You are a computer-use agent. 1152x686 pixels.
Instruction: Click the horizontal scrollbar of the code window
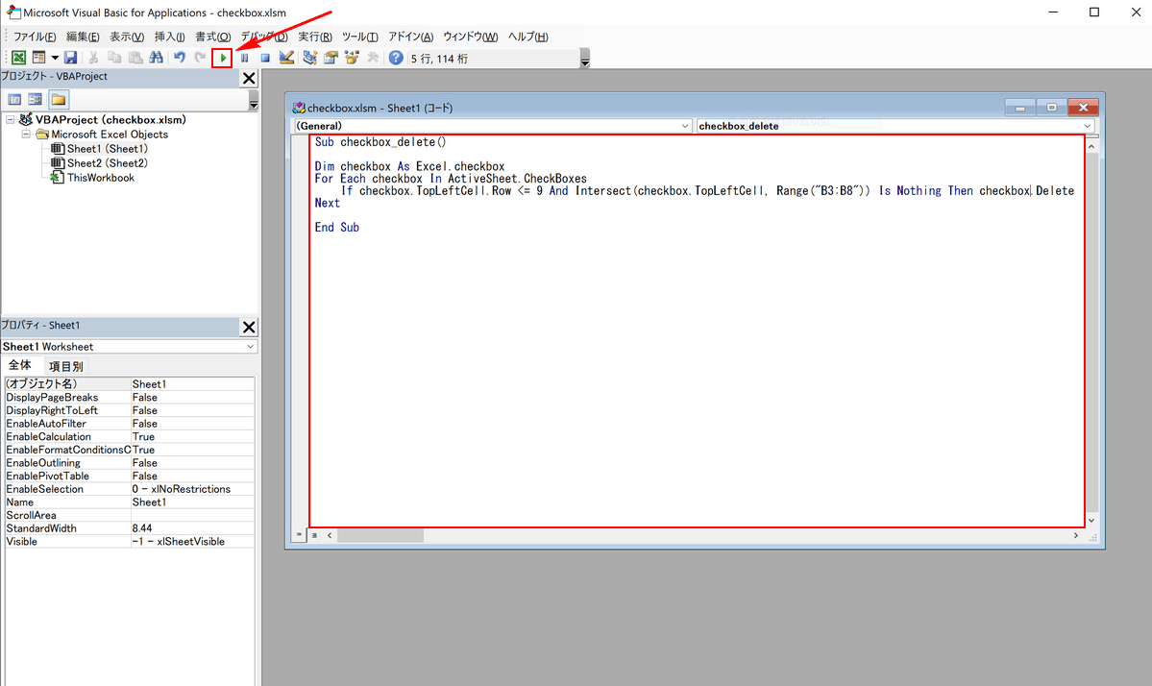tap(673, 535)
